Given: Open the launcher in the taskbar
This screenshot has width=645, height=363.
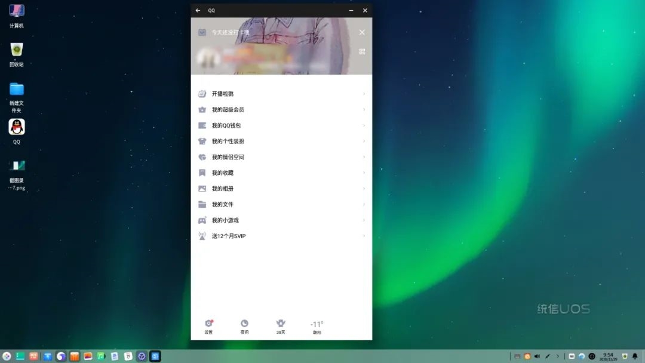Looking at the screenshot, I should pos(7,356).
